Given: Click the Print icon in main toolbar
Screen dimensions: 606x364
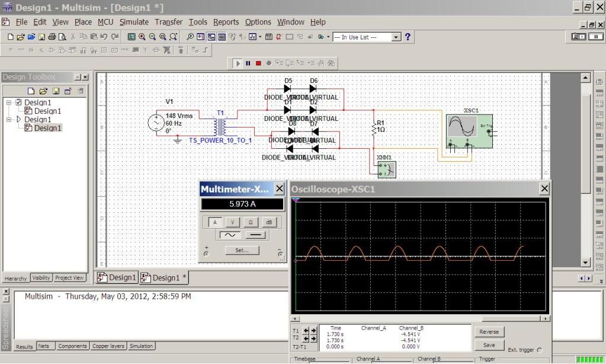Looking at the screenshot, I should [x=52, y=37].
